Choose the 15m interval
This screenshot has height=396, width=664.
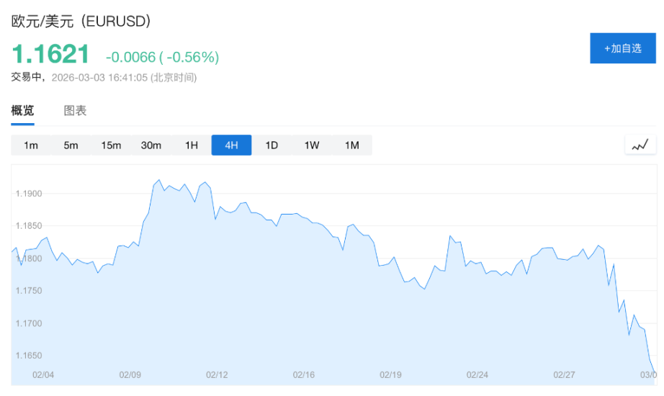[111, 145]
